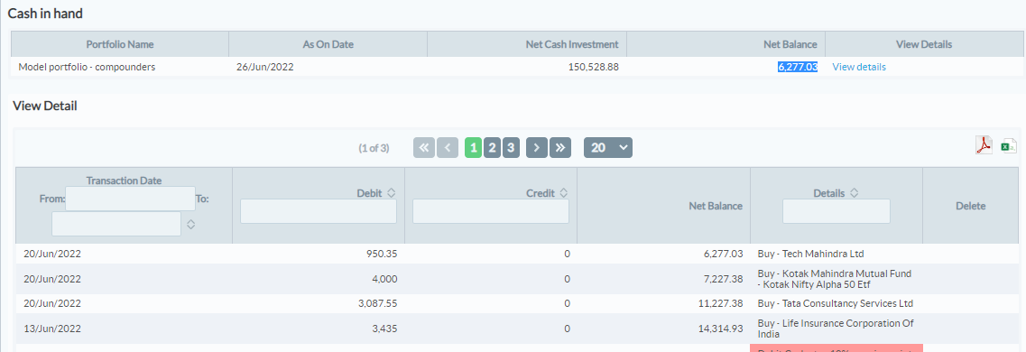Sort by the Debit column
Screen dimensions: 1026x352
coord(392,193)
